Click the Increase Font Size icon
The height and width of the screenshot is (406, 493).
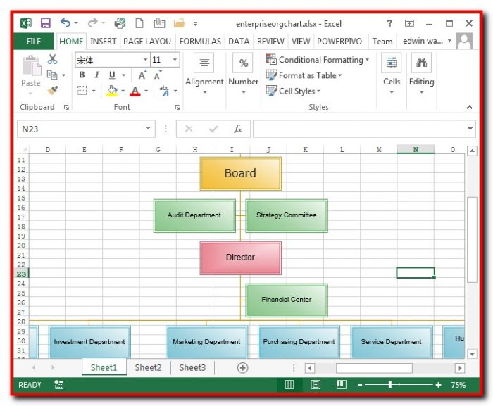[142, 75]
